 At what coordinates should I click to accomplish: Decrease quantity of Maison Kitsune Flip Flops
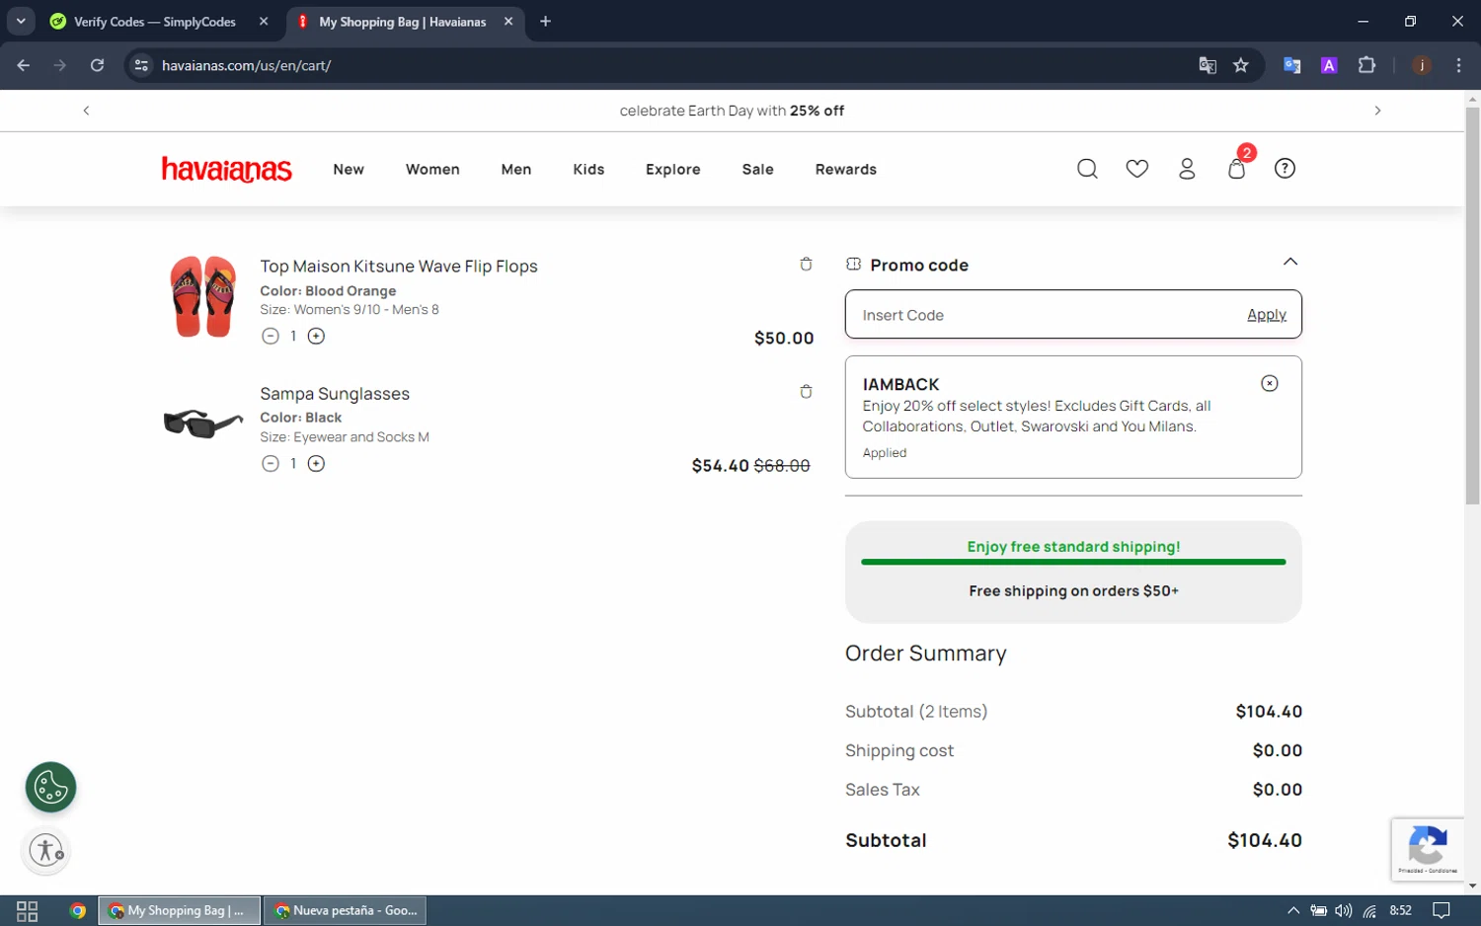click(271, 336)
